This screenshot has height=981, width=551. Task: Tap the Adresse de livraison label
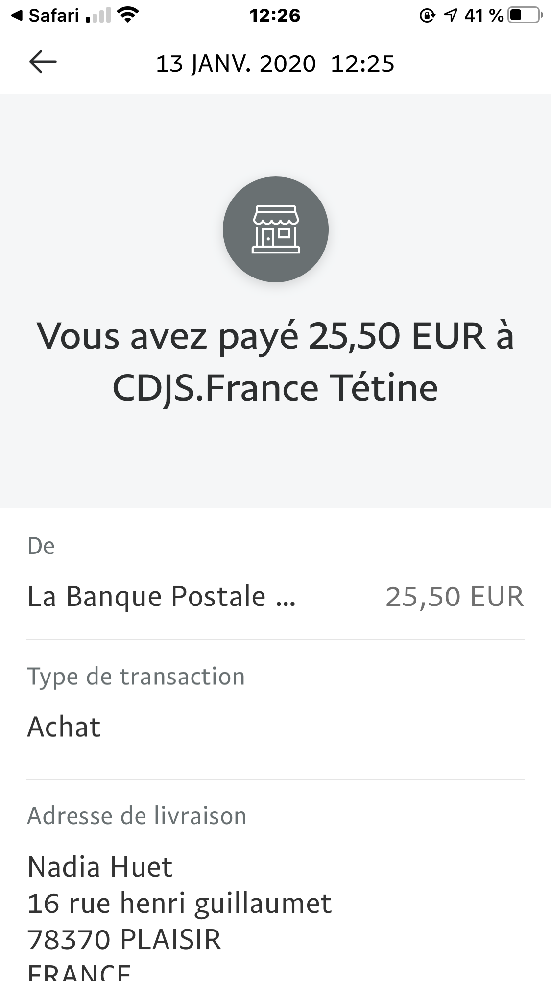137,816
